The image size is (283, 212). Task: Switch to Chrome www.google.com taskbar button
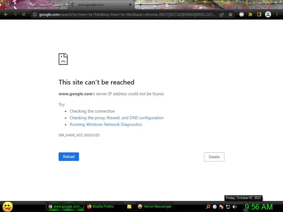[65, 206]
